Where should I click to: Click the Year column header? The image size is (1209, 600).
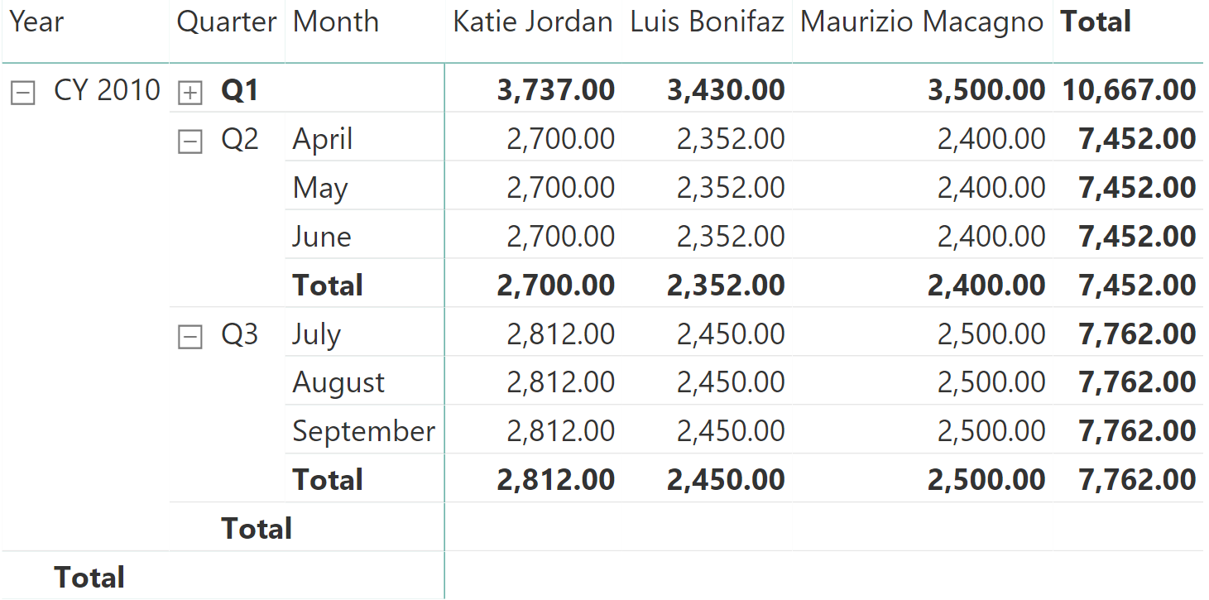point(37,22)
